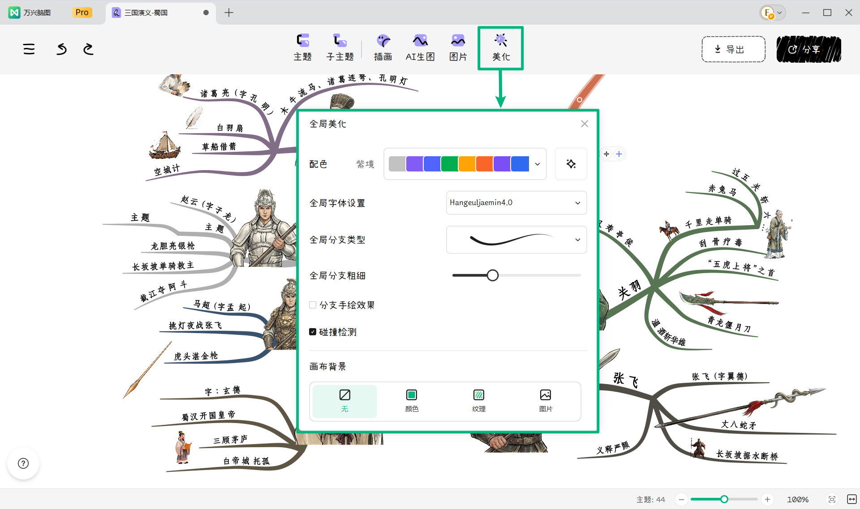Uncheck 碰撞检测 checkbox
The height and width of the screenshot is (509, 860).
click(313, 332)
